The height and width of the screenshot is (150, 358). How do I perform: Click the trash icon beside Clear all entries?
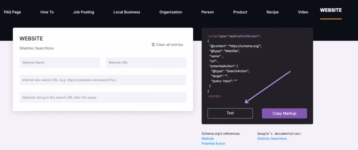(x=153, y=45)
